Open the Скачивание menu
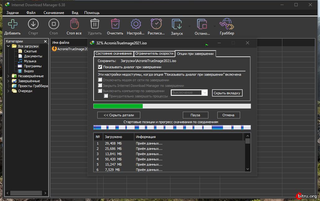 pyautogui.click(x=54, y=13)
